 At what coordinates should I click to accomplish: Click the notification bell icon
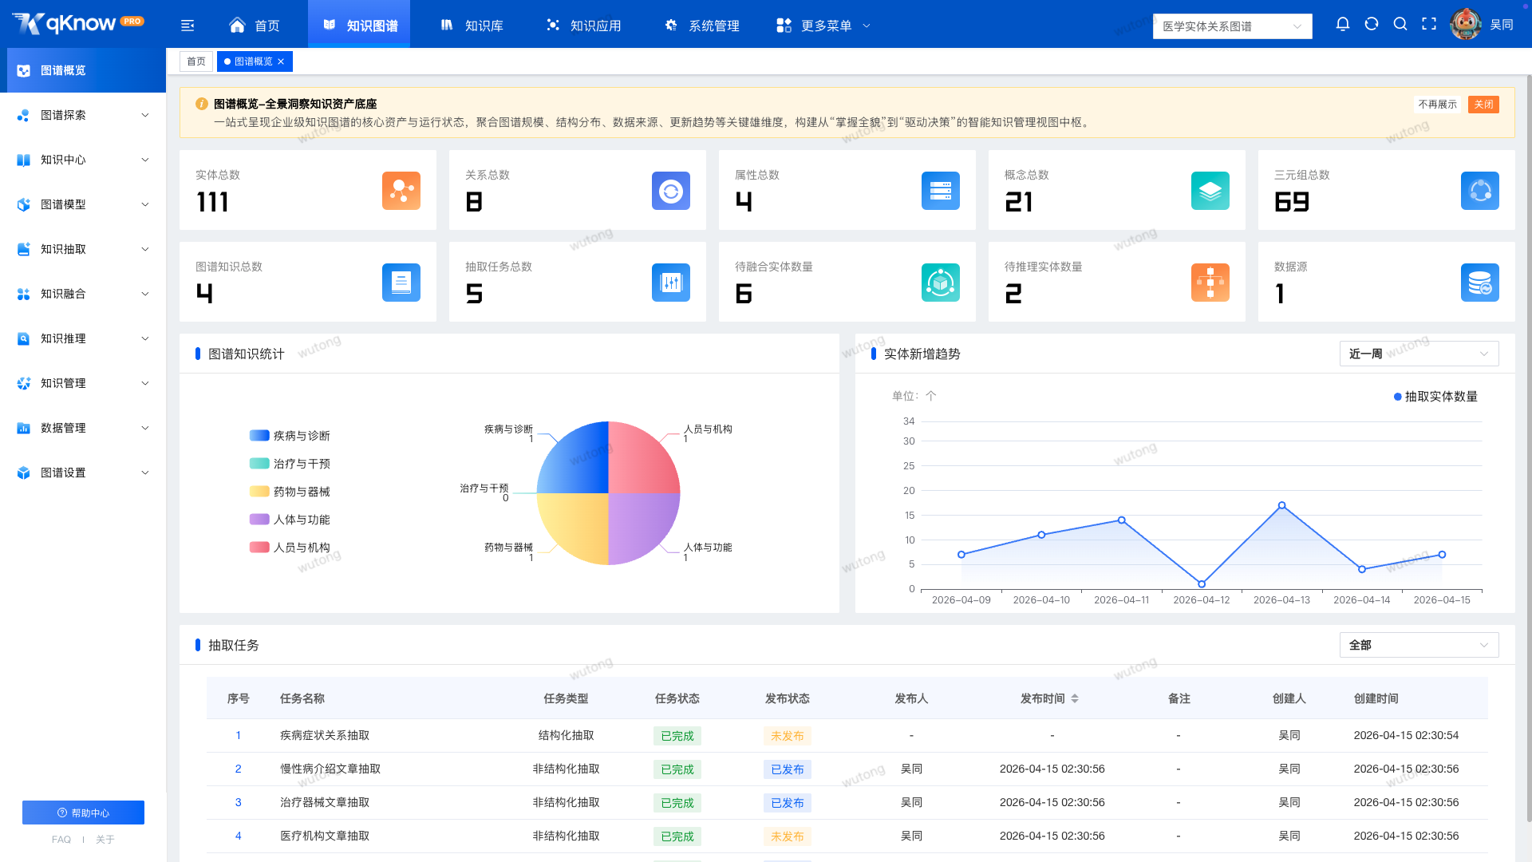pos(1343,24)
